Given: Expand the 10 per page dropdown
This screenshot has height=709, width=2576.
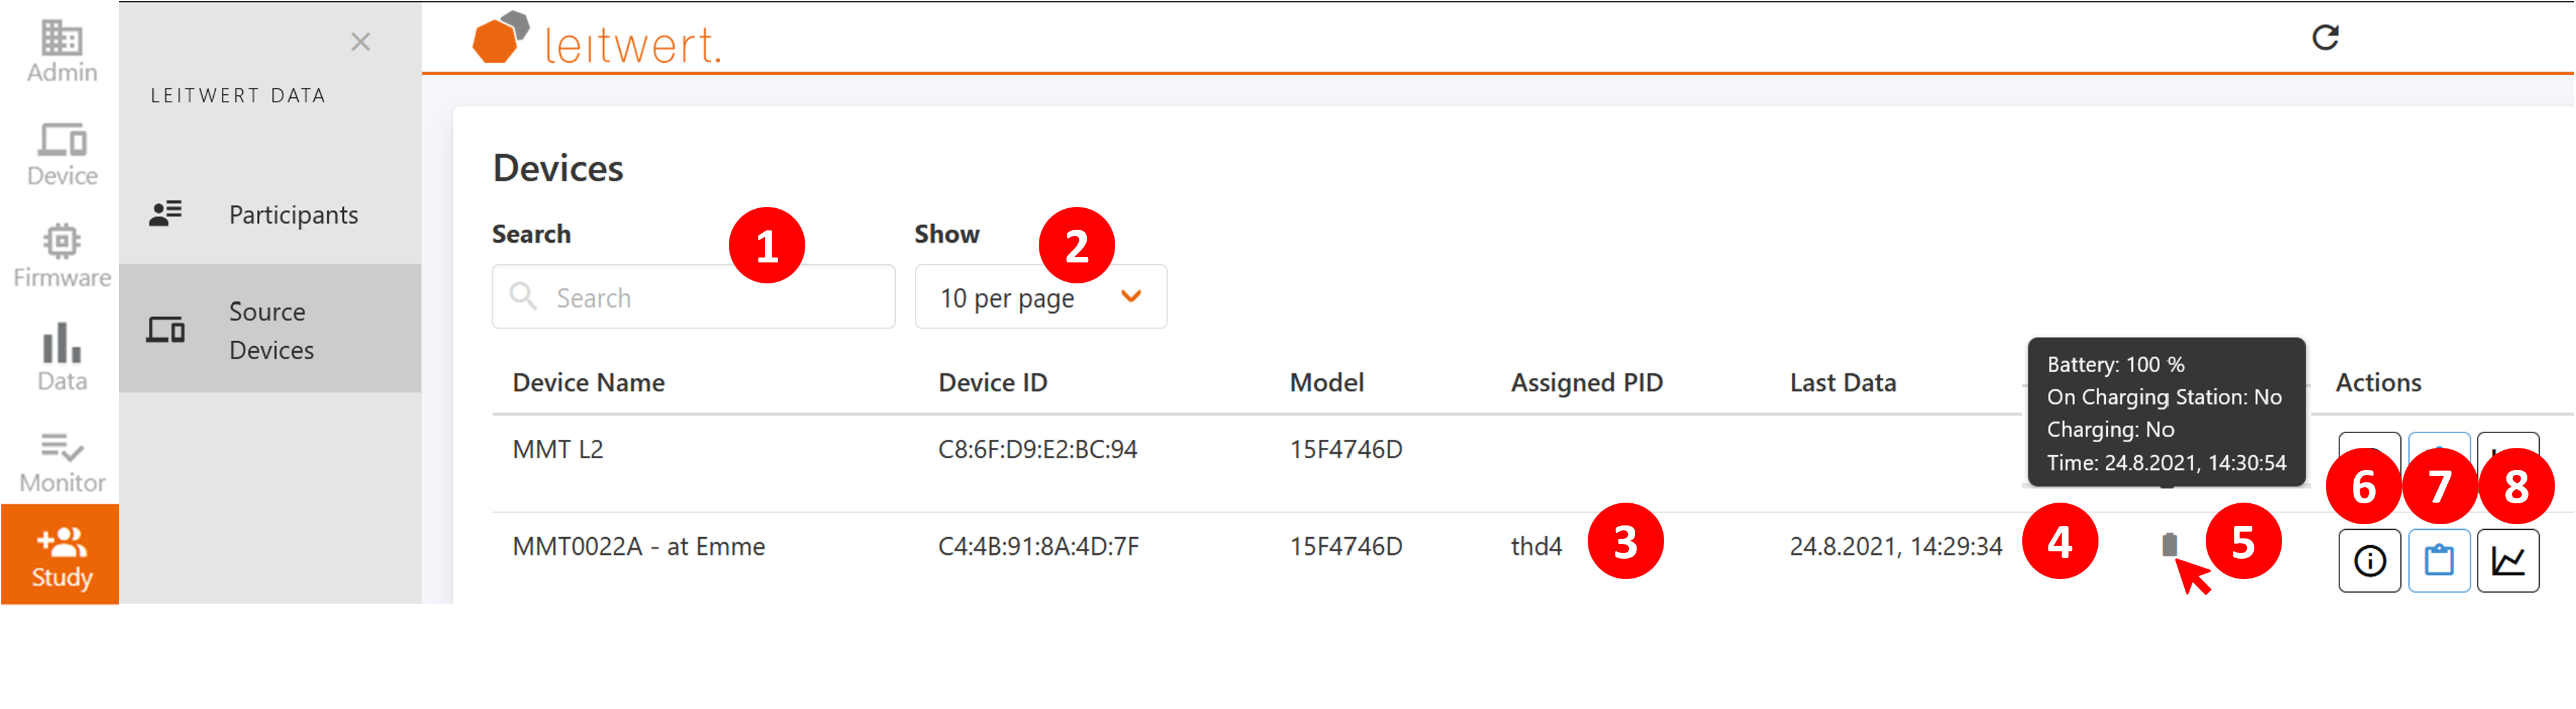Looking at the screenshot, I should [1040, 298].
